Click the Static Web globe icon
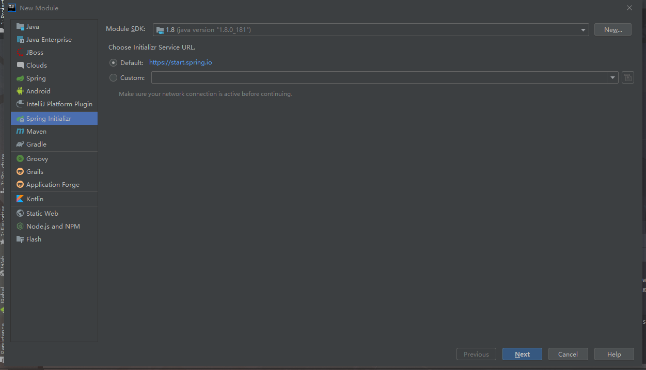Screen dimensions: 646x370 [x=20, y=213]
